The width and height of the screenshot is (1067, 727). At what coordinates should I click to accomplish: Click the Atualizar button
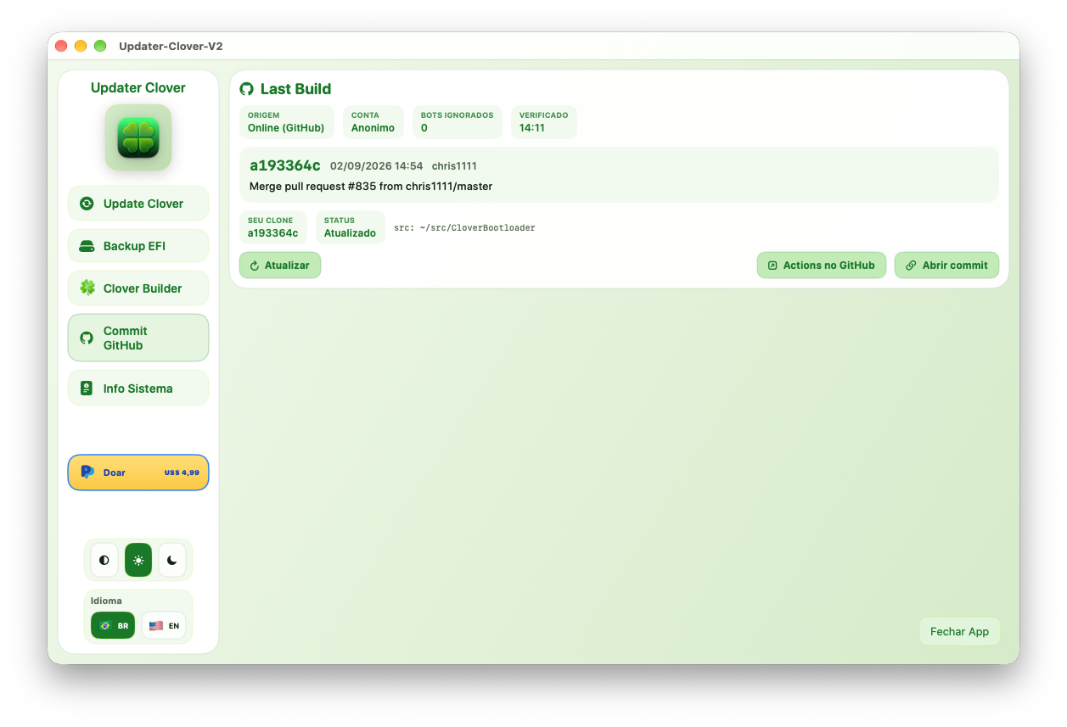tap(280, 266)
